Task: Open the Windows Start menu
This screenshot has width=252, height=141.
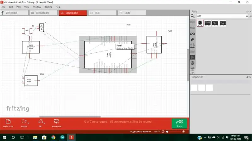Action: click(4, 137)
